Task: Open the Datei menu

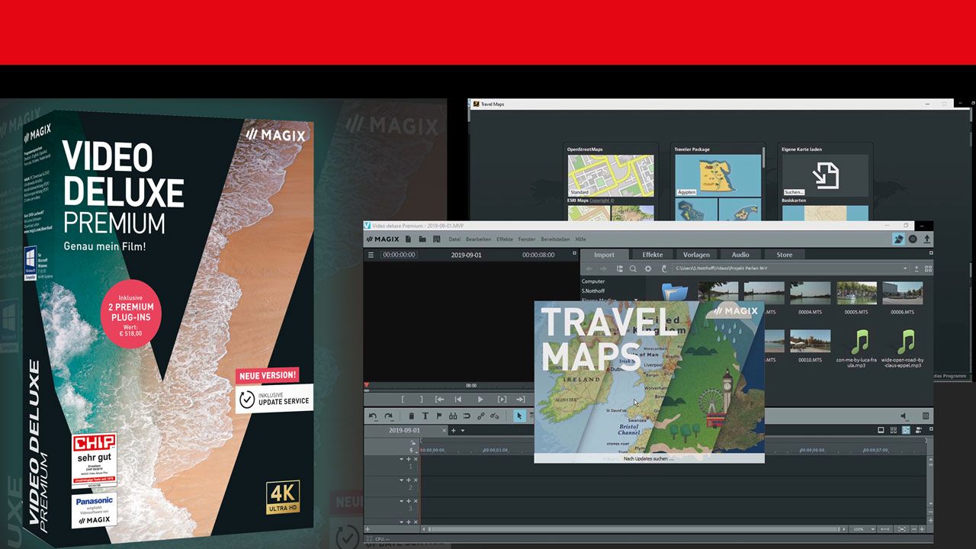Action: pos(454,239)
